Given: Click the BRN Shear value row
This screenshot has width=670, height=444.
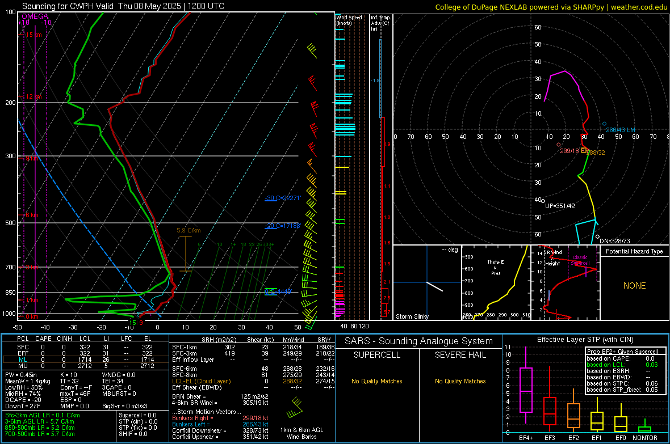Looking at the screenshot, I should pos(220,396).
